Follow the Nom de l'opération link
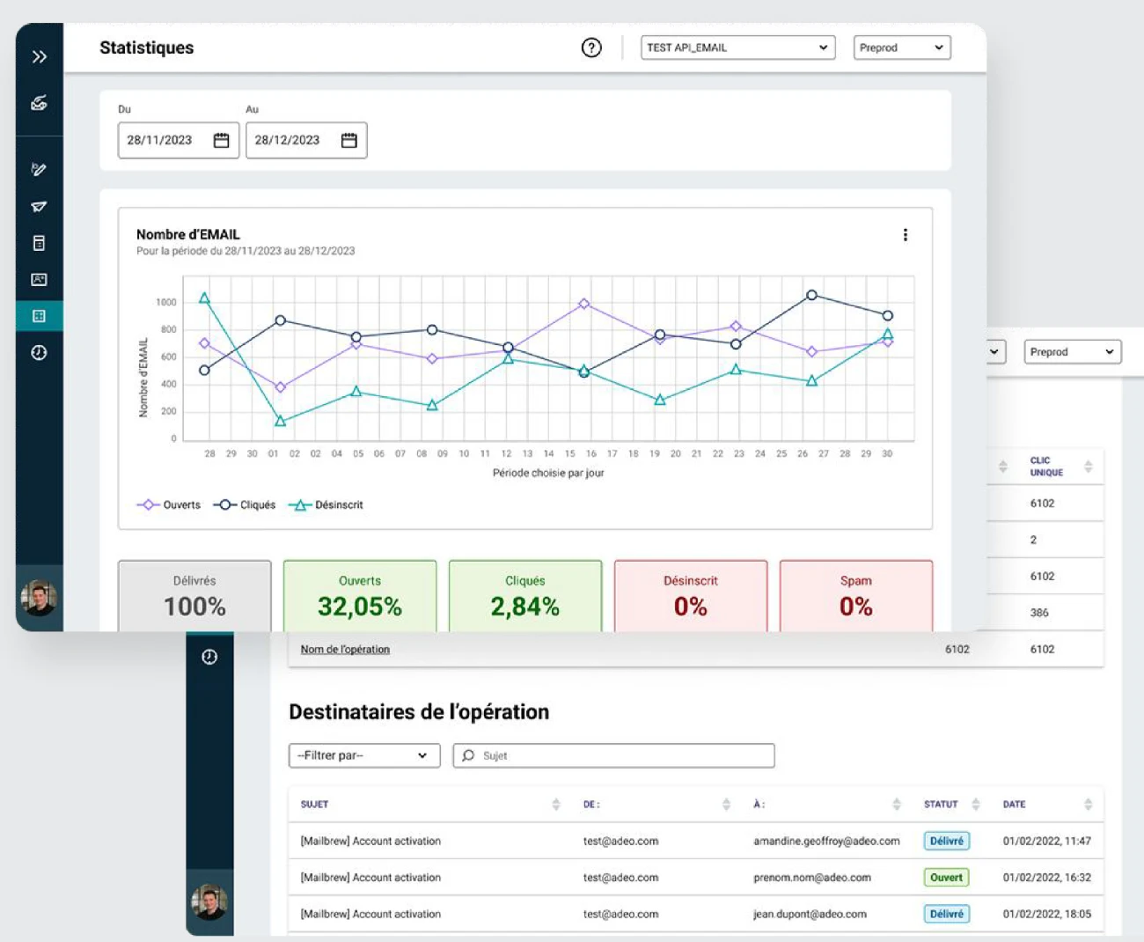The height and width of the screenshot is (942, 1144). pyautogui.click(x=345, y=649)
